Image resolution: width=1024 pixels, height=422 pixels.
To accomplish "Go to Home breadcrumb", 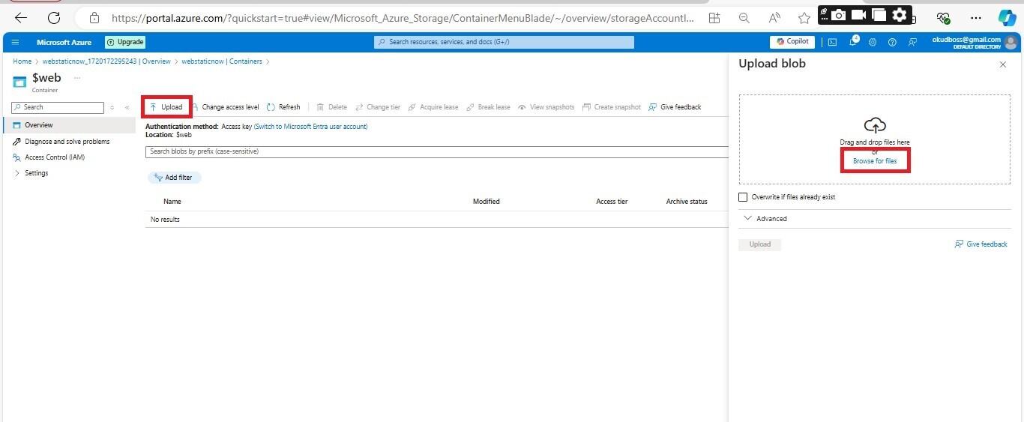I will 22,61.
